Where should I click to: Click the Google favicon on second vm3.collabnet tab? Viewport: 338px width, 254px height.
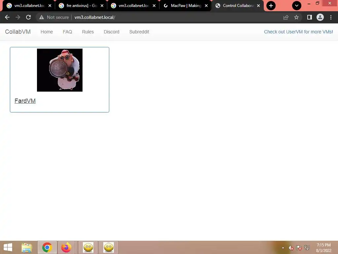pos(114,6)
